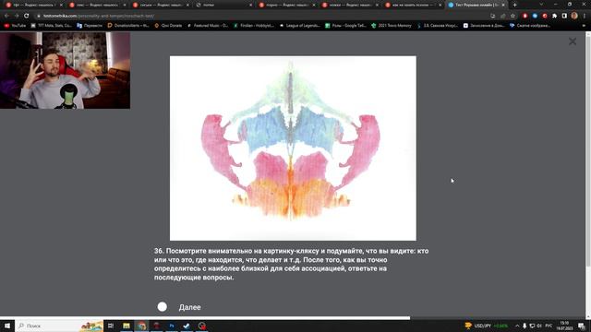The width and height of the screenshot is (591, 332).
Task: Open the TFT Meta, Stats bookmark
Action: pyautogui.click(x=52, y=26)
